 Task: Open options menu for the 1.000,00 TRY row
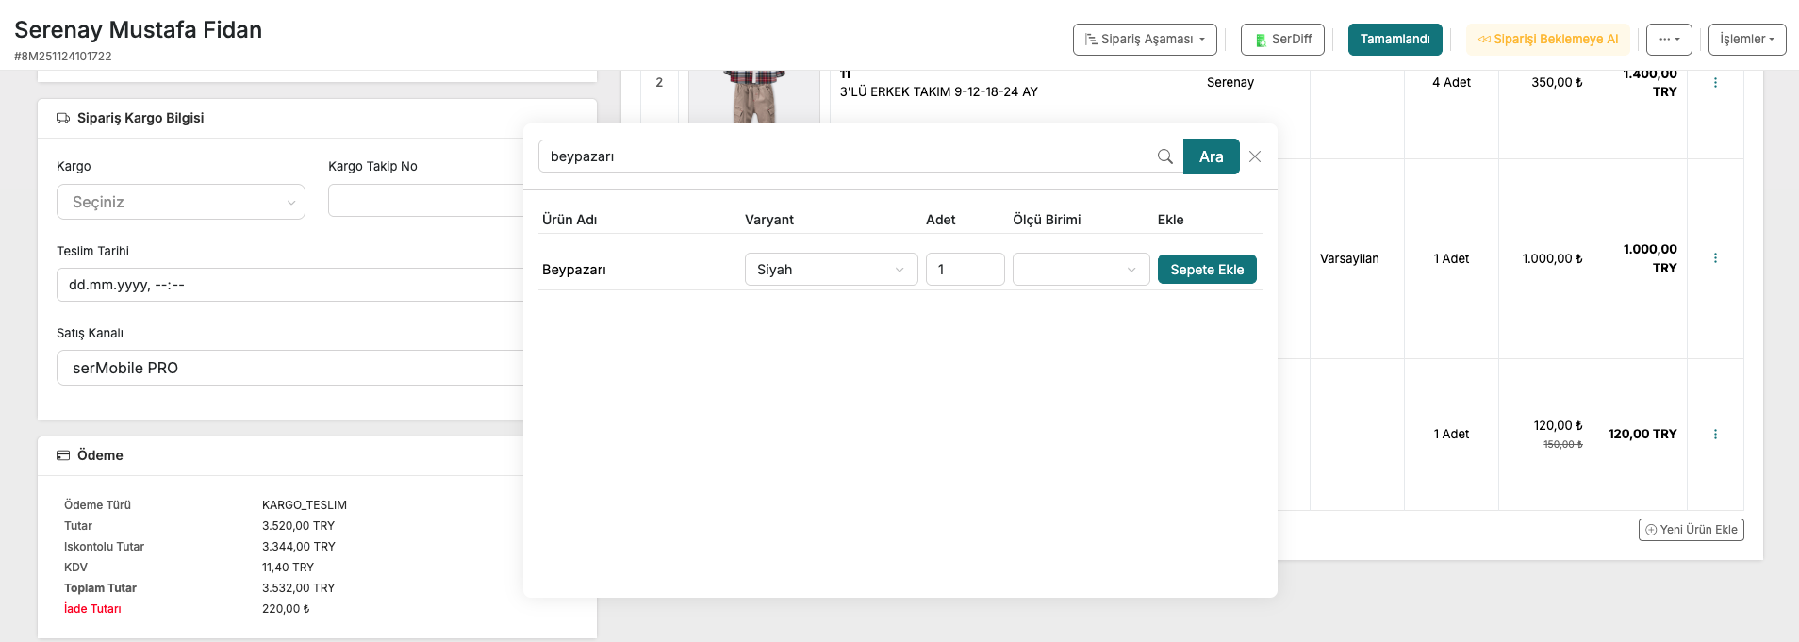click(x=1714, y=258)
